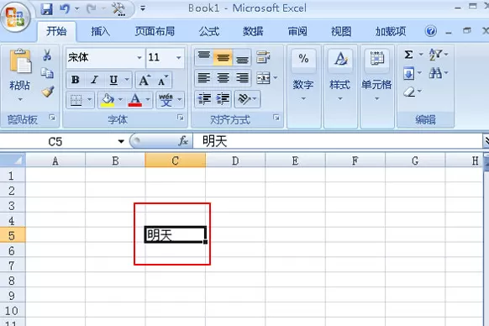
Task: Click the formula bar containing 明天
Action: point(338,141)
